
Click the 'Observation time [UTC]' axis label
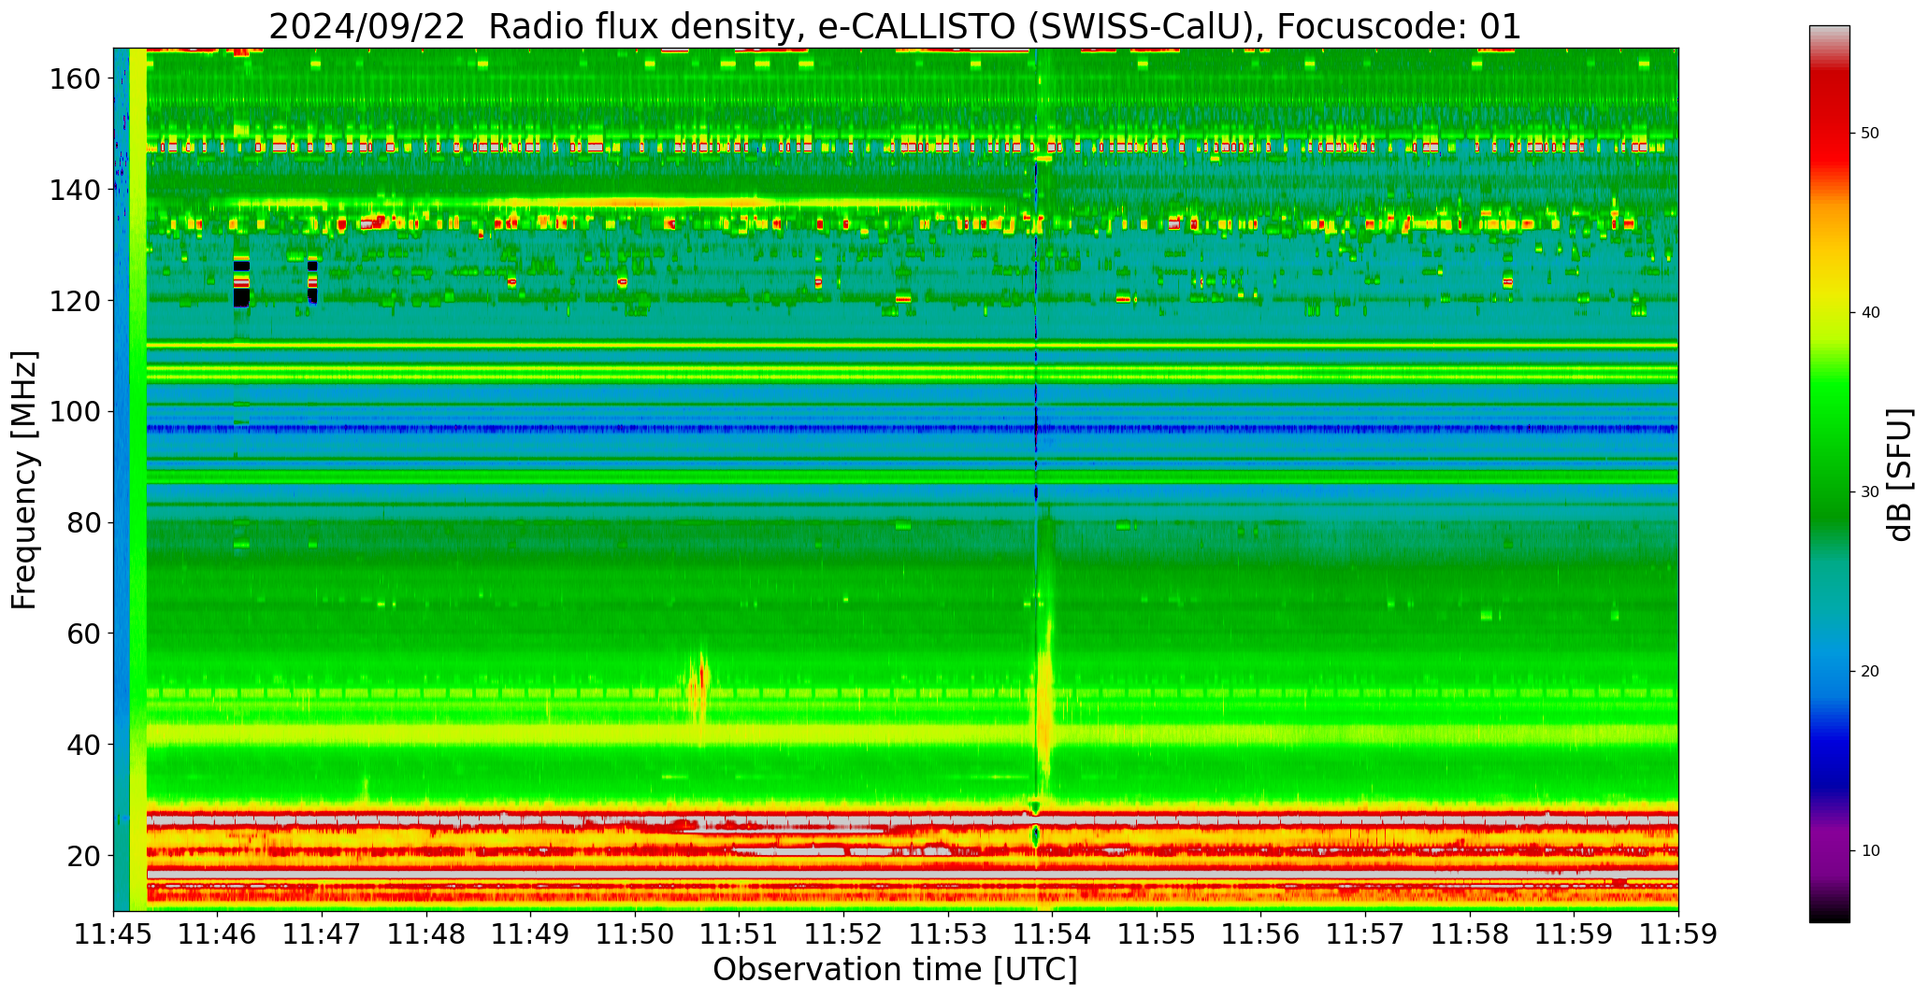click(895, 970)
